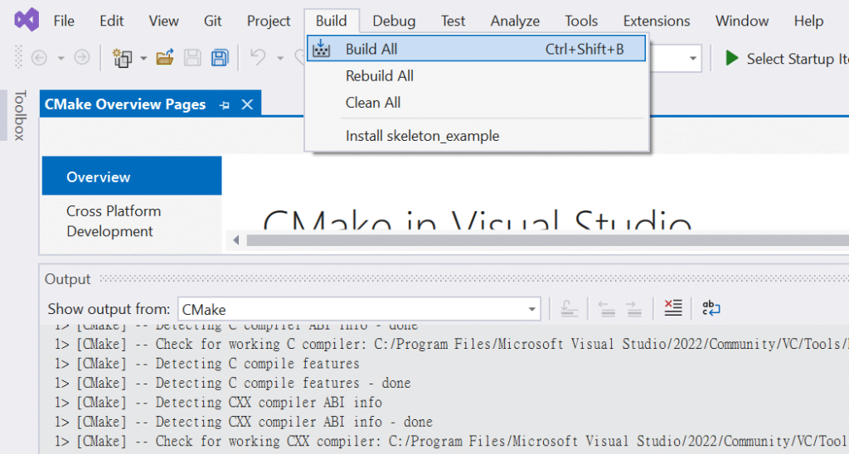Open the Window menu
Viewport: 849px width, 454px height.
pyautogui.click(x=742, y=21)
